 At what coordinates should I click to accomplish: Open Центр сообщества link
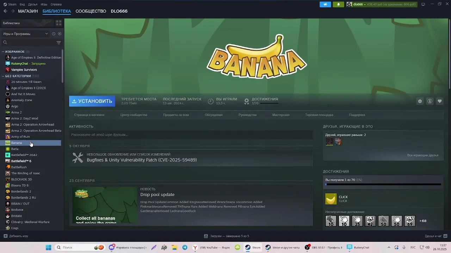134,115
